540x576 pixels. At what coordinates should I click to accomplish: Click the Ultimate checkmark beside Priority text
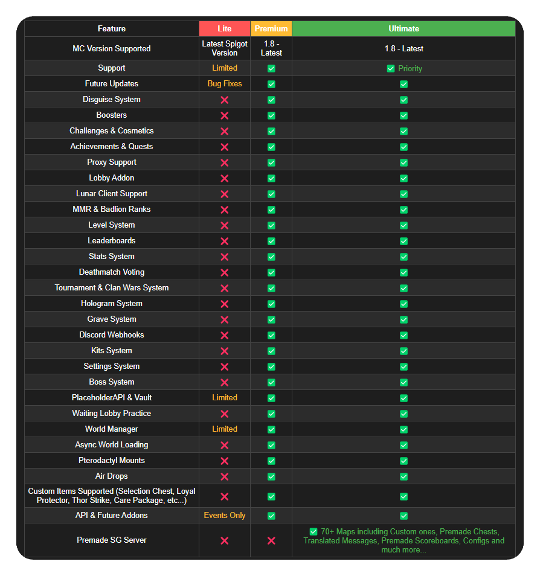(x=391, y=68)
